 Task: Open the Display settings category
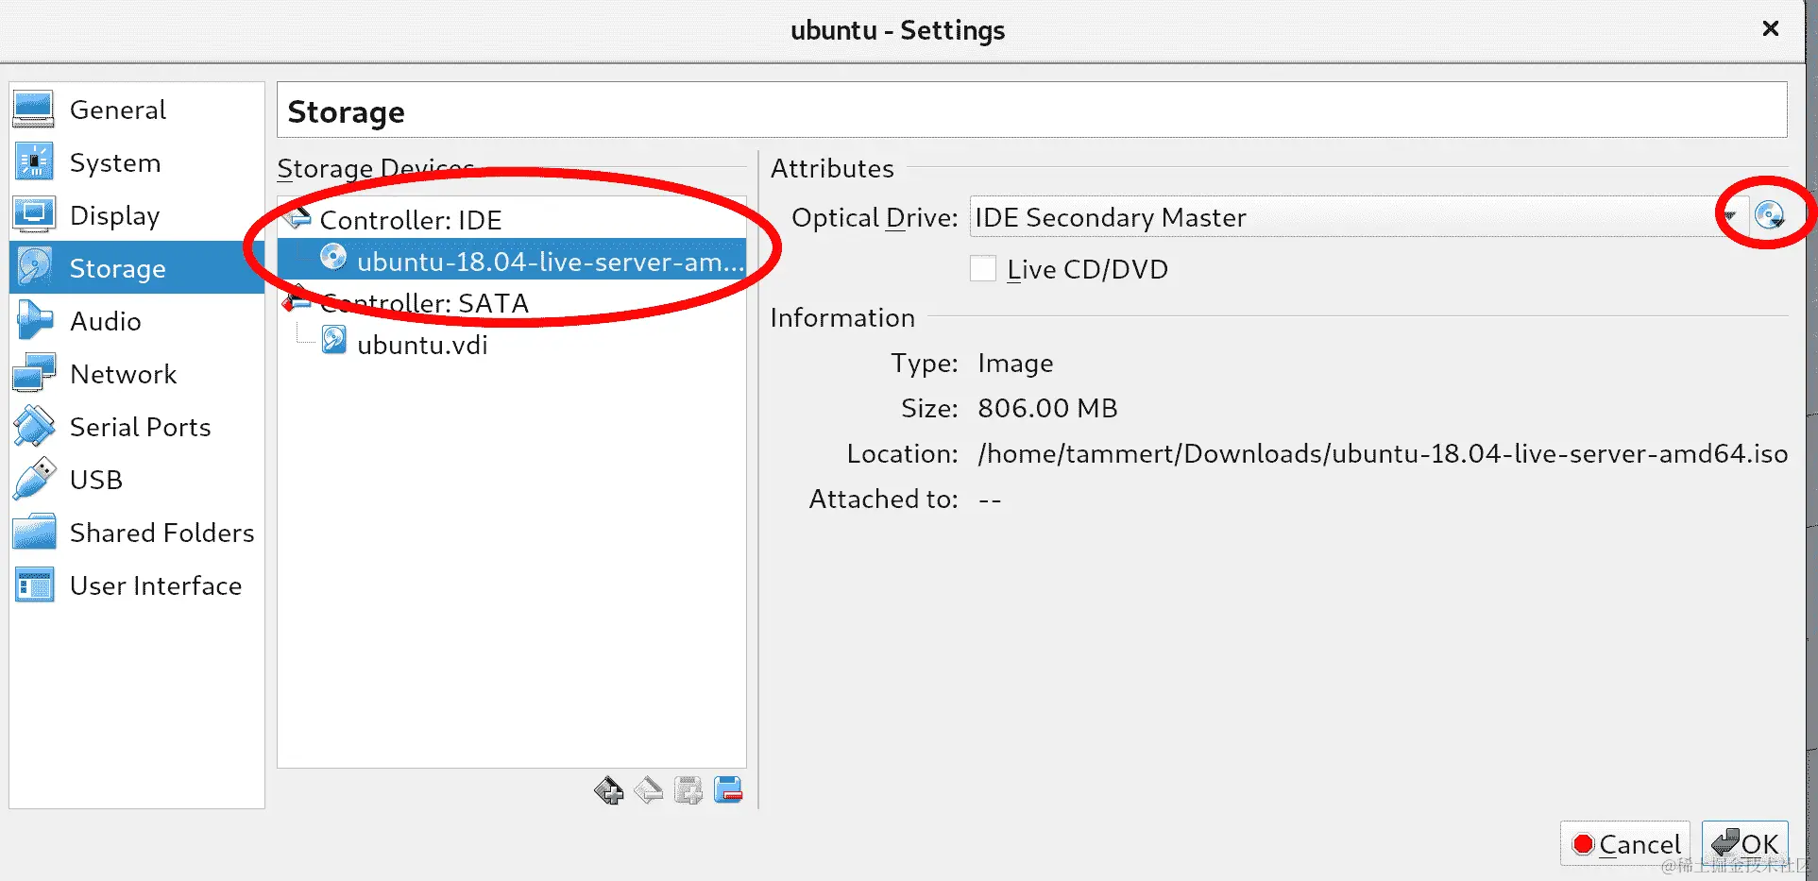pyautogui.click(x=137, y=215)
